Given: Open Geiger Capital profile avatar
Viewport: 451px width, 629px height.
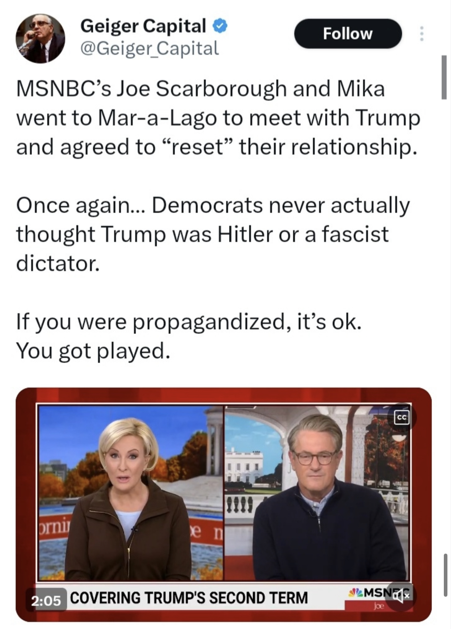Looking at the screenshot, I should coord(40,39).
